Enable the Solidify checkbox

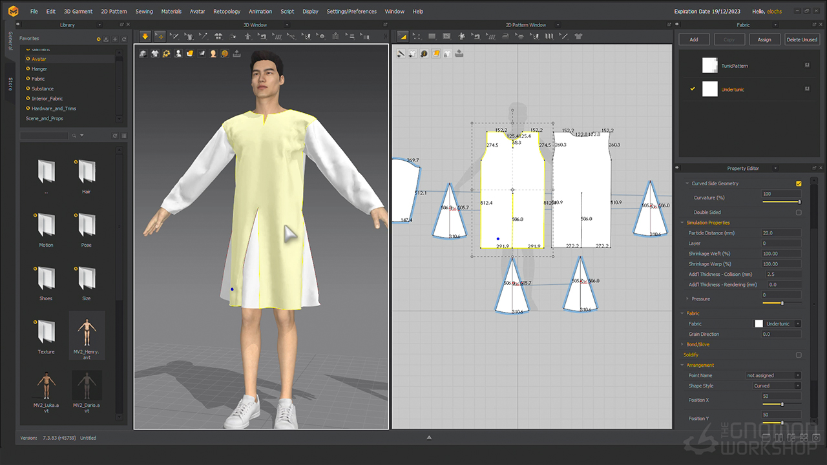point(799,355)
